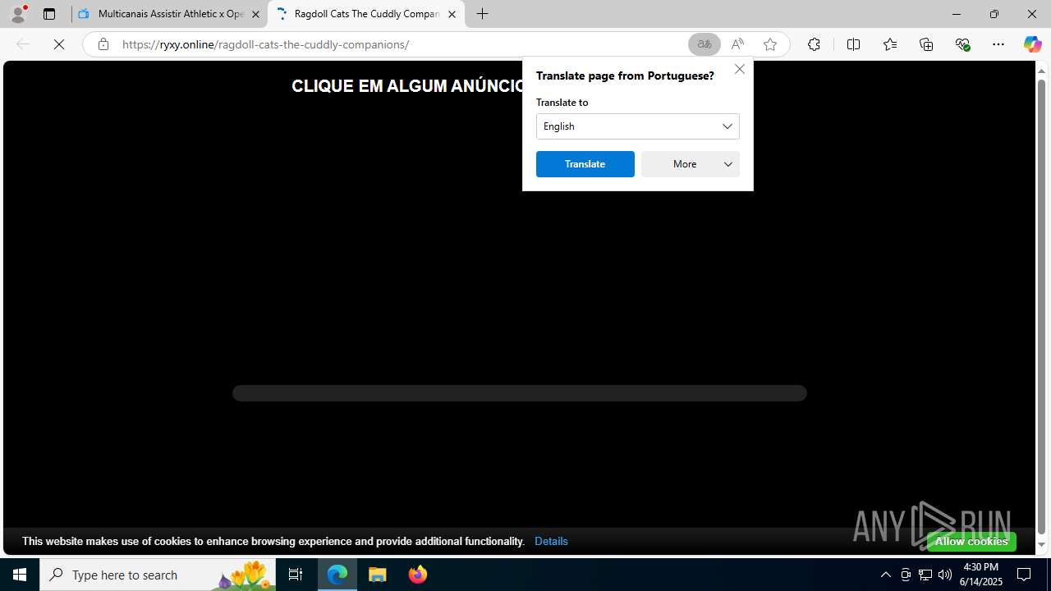Launch Firefox from the taskbar

coord(417,575)
